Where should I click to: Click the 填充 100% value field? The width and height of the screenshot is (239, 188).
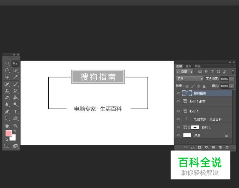coord(225,86)
